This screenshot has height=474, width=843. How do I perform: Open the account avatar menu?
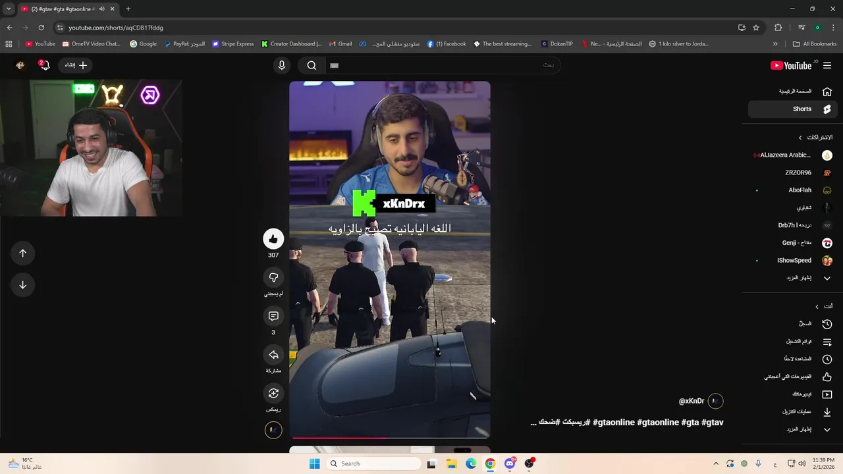pos(20,65)
